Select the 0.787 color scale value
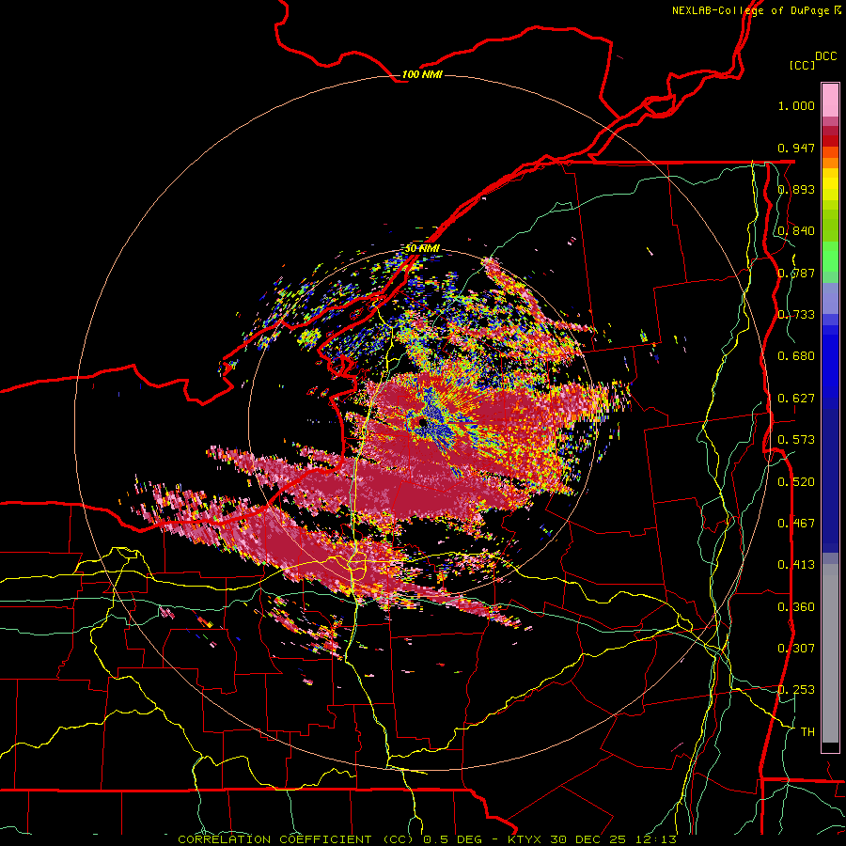This screenshot has height=846, width=846. 796,273
